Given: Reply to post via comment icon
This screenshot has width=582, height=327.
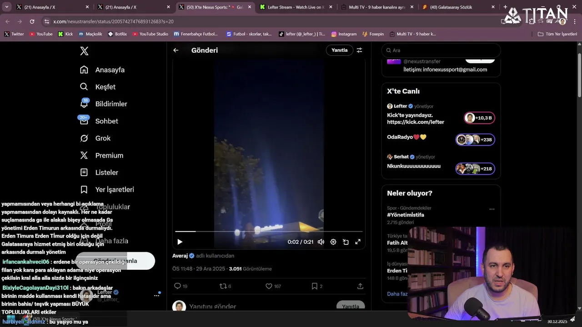Looking at the screenshot, I should (x=181, y=286).
